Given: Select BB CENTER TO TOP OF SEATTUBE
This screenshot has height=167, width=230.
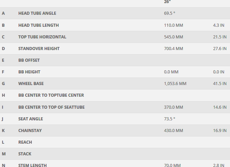Looking at the screenshot, I should pyautogui.click(x=51, y=107).
